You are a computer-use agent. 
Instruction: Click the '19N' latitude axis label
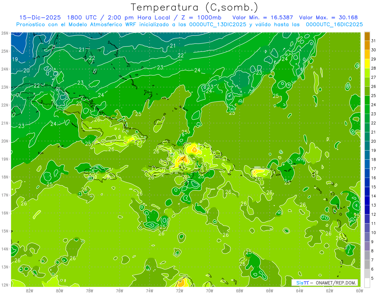click(4, 159)
